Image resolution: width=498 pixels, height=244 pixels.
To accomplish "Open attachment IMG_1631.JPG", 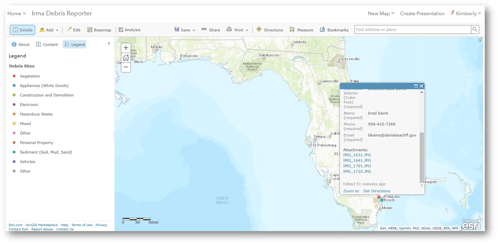I will [357, 155].
